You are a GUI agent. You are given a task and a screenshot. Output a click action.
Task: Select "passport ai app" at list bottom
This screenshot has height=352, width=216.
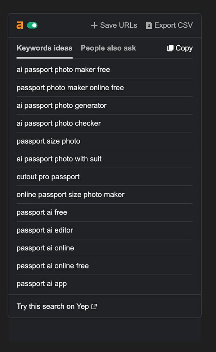41,284
